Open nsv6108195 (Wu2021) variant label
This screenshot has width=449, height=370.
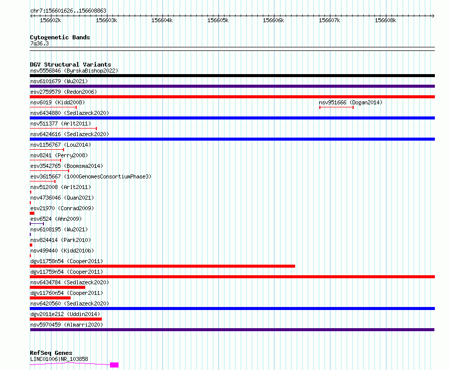59,229
